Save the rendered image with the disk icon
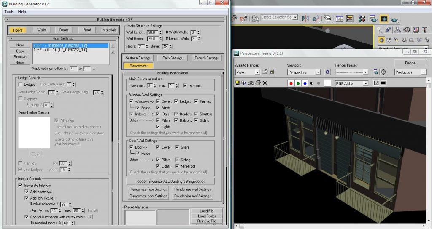The width and height of the screenshot is (432, 229). [238, 83]
